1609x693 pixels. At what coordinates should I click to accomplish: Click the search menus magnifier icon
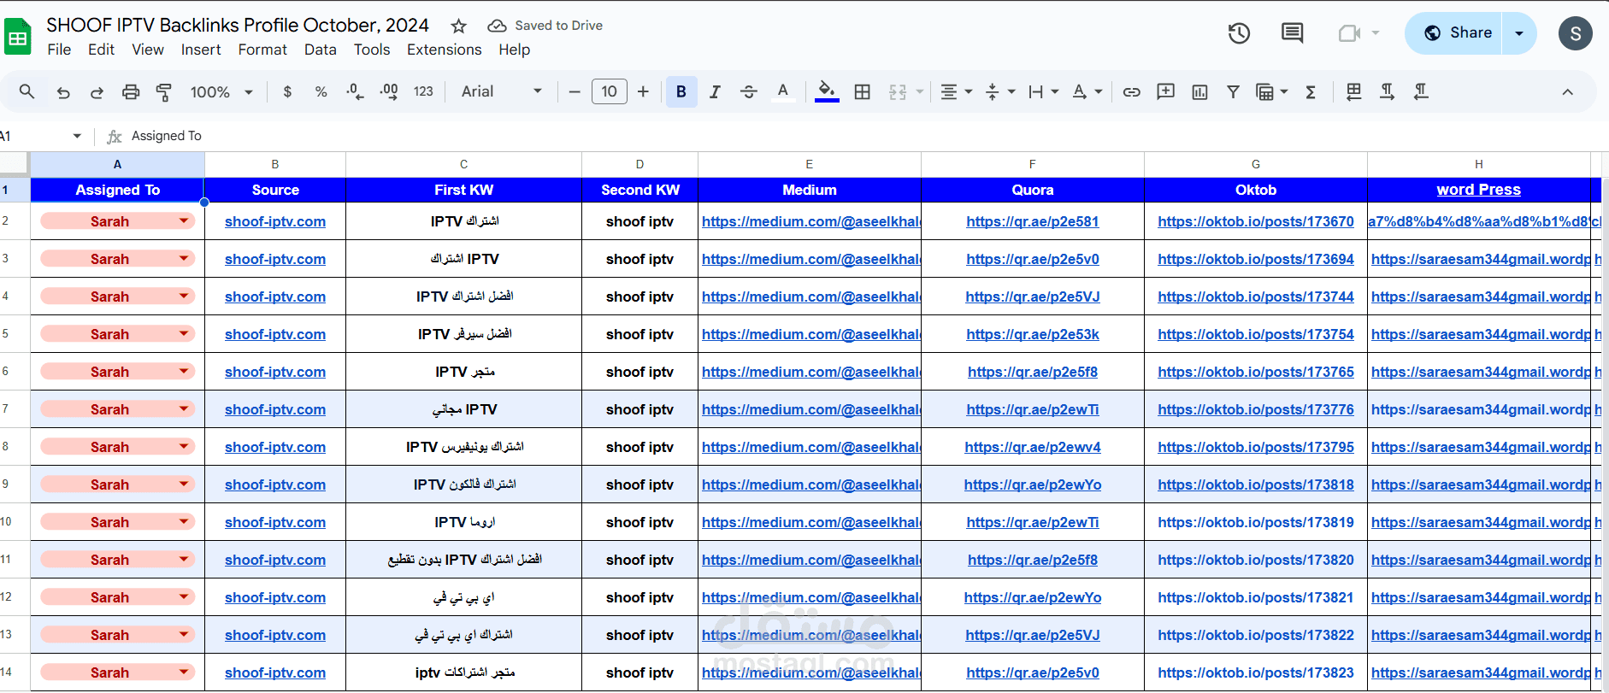[27, 91]
